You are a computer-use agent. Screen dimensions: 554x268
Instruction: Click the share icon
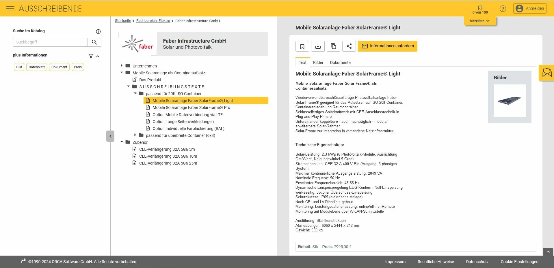pos(349,46)
